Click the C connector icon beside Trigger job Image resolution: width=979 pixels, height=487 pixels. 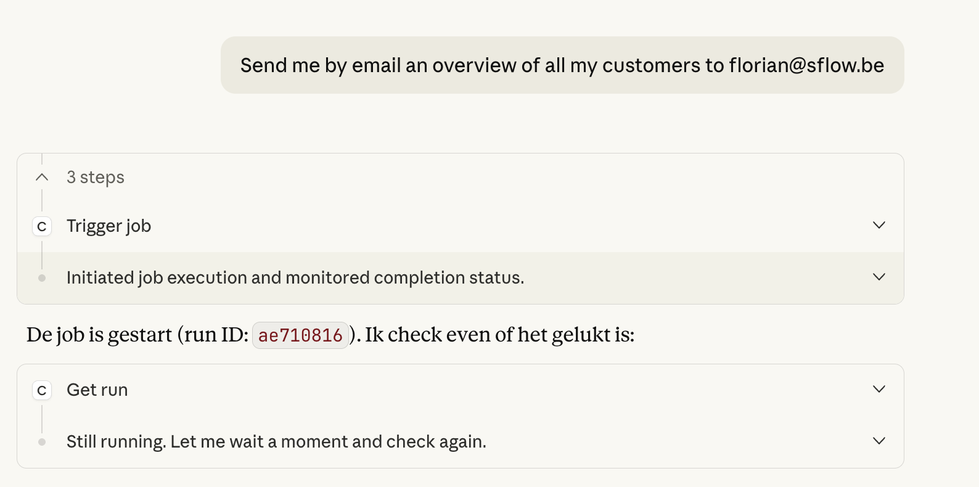pos(41,226)
